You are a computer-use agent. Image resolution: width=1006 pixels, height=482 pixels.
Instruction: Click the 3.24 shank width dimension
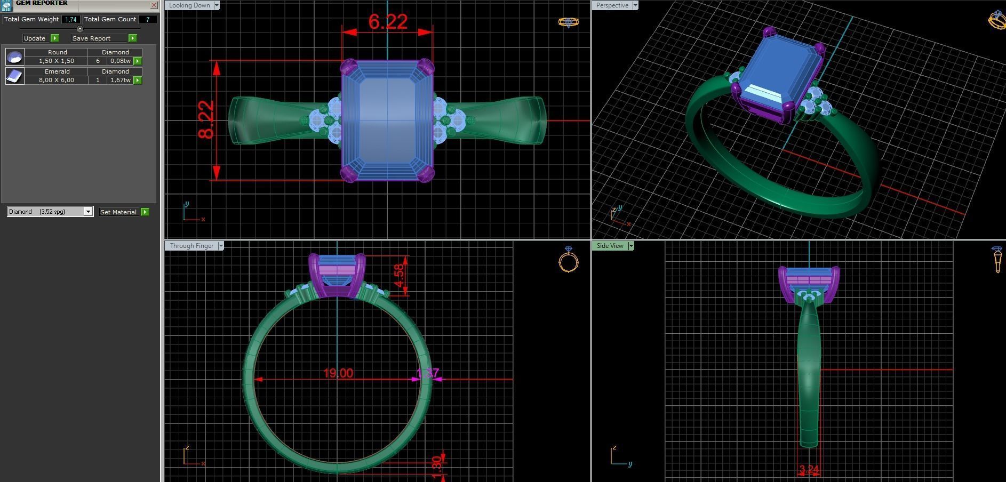tap(809, 470)
